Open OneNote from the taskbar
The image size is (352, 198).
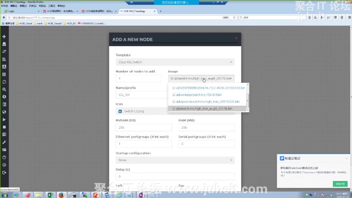pos(142,195)
